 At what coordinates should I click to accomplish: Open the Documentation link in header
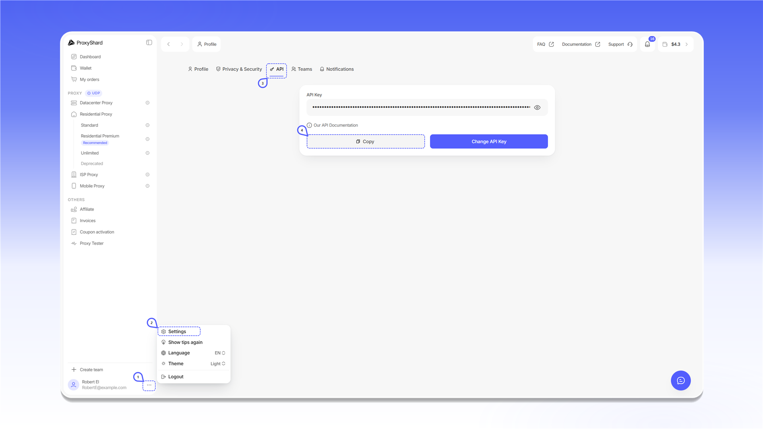pos(581,44)
